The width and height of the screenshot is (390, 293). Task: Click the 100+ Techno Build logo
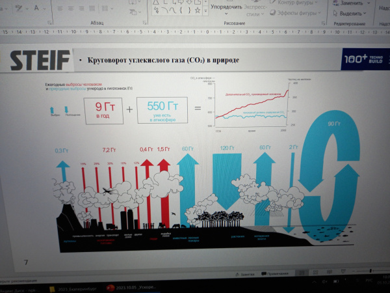(x=364, y=59)
